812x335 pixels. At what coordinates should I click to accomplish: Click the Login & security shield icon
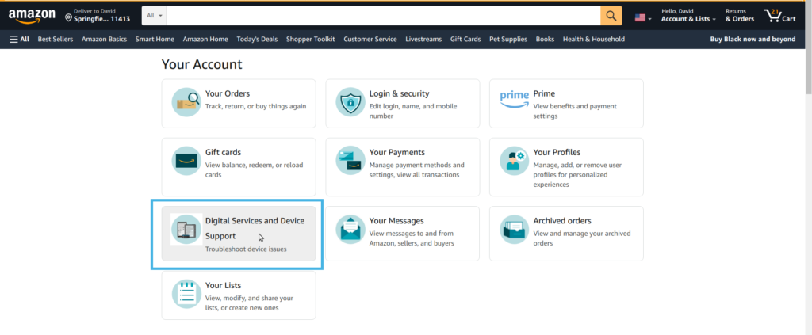tap(350, 102)
